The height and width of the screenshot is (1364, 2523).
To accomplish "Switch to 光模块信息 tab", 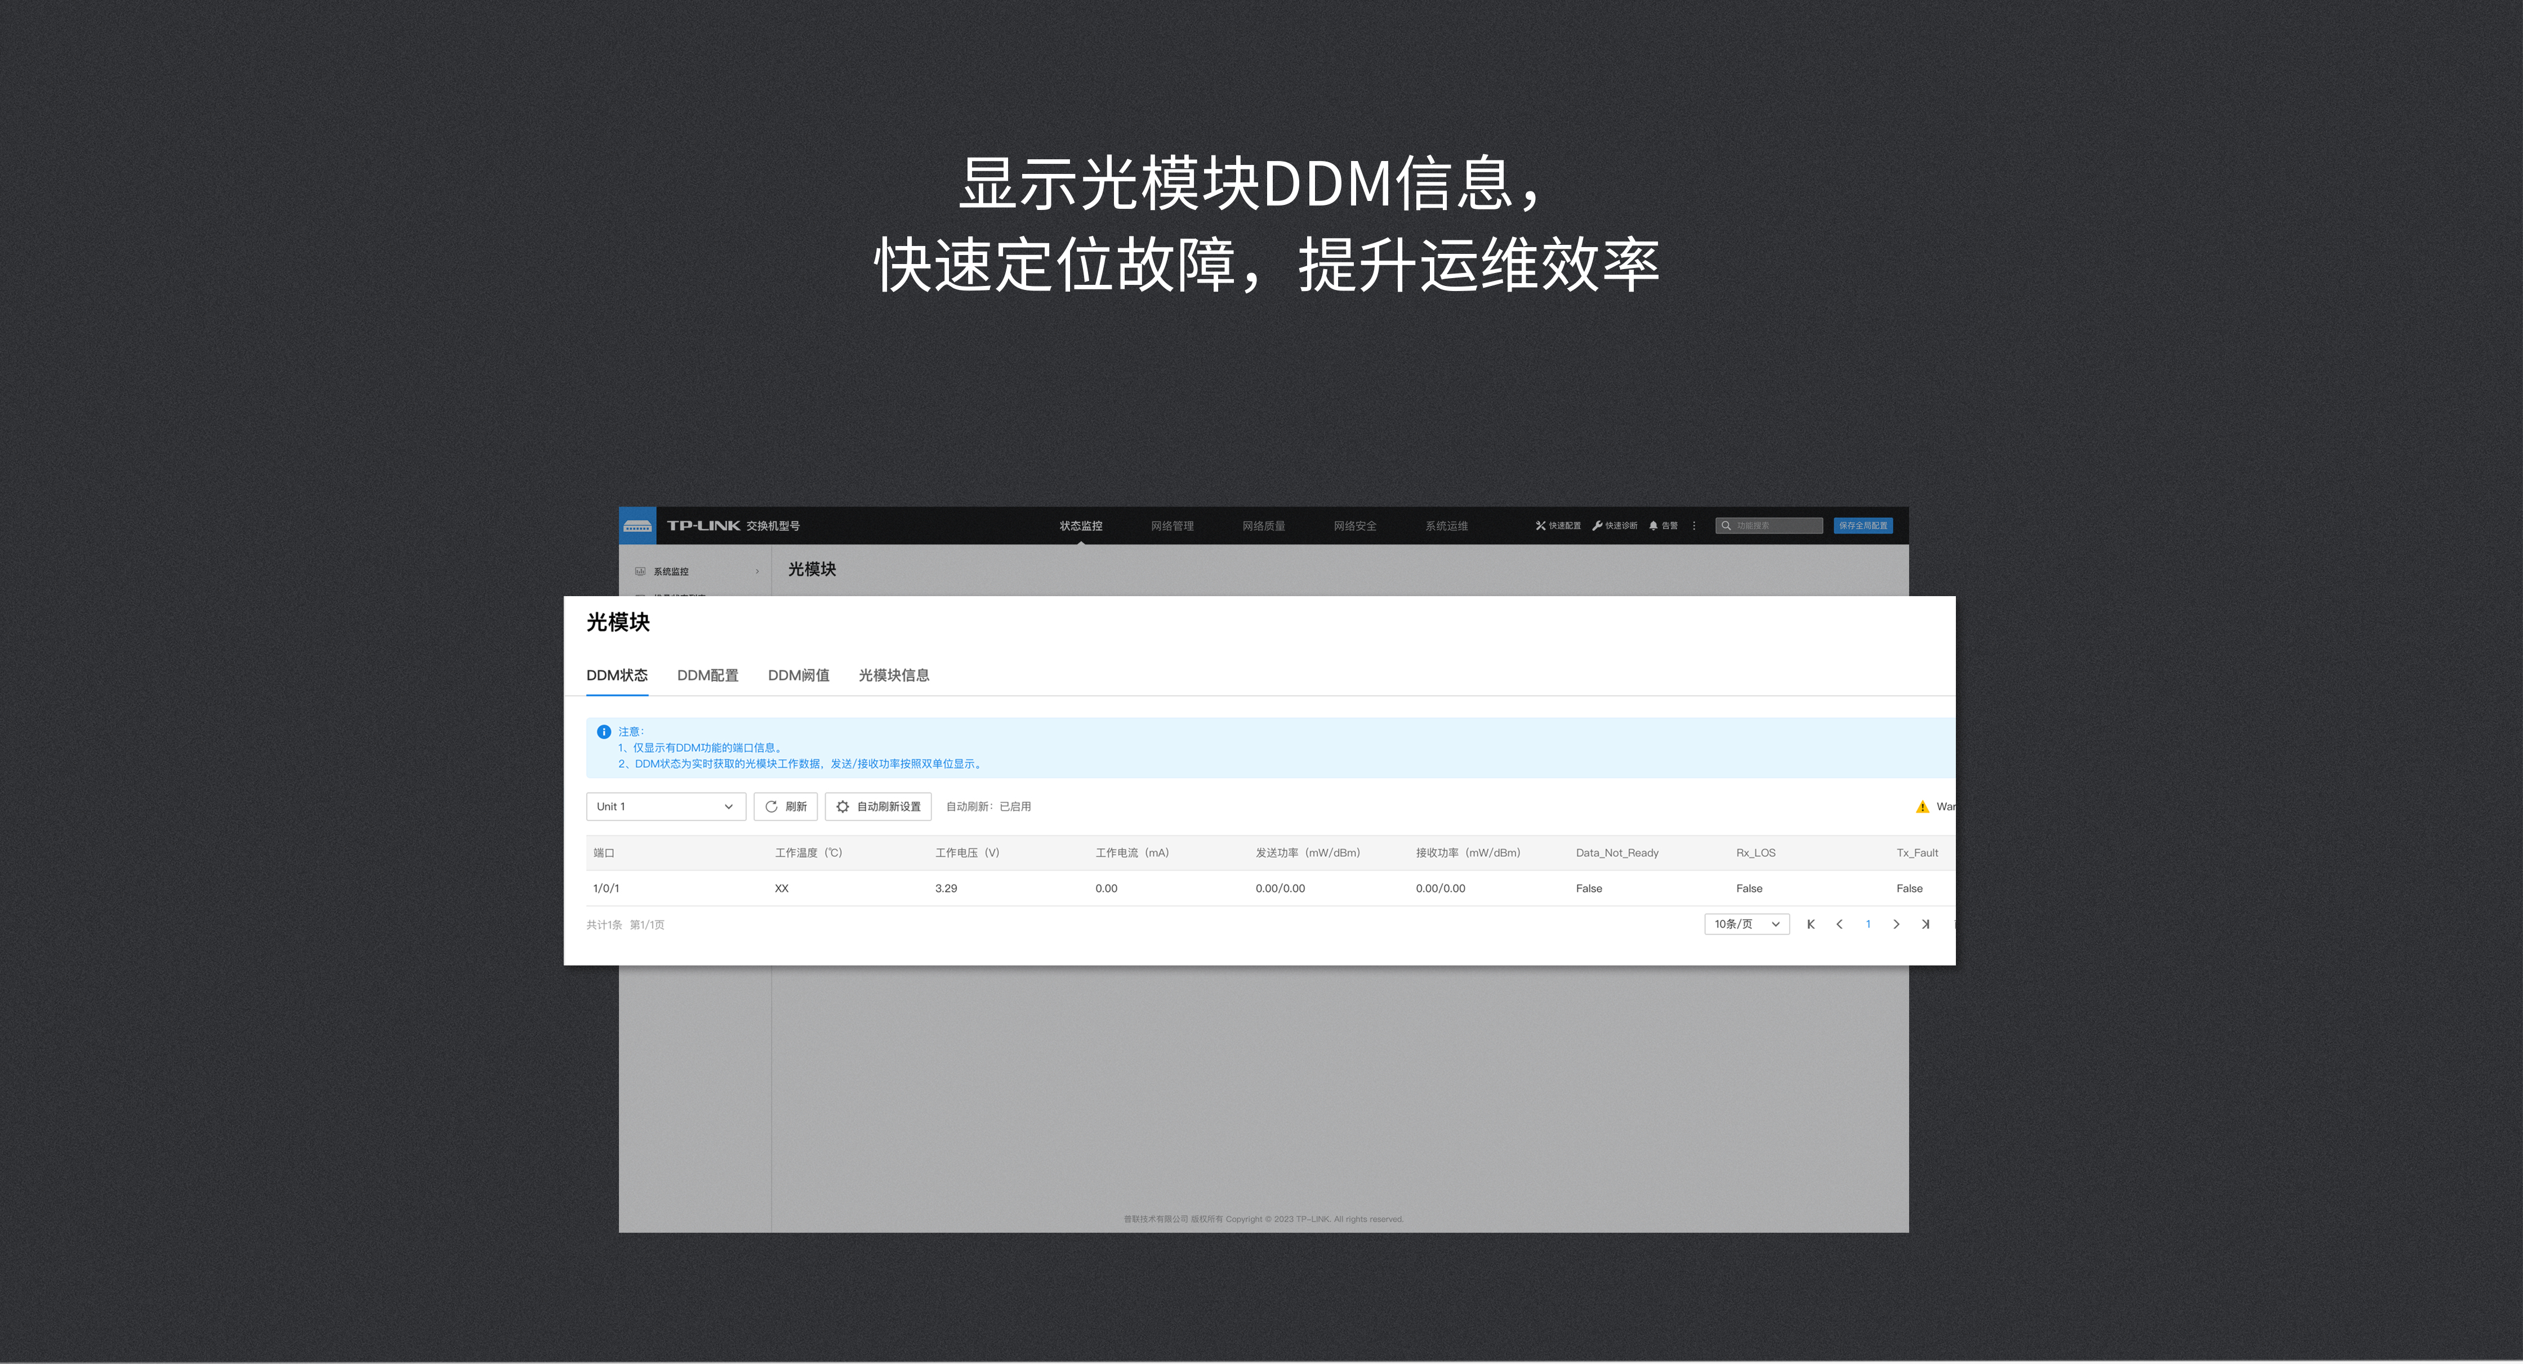I will (x=894, y=676).
